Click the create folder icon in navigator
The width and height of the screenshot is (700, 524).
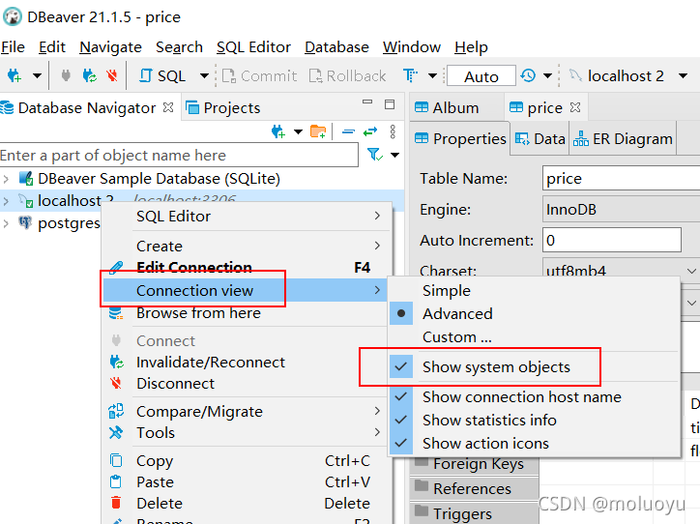318,131
